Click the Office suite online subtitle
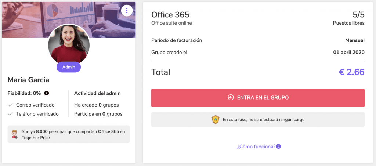 point(171,23)
